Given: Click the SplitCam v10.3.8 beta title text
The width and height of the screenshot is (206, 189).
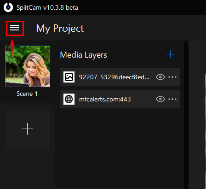Looking at the screenshot, I should coord(47,7).
